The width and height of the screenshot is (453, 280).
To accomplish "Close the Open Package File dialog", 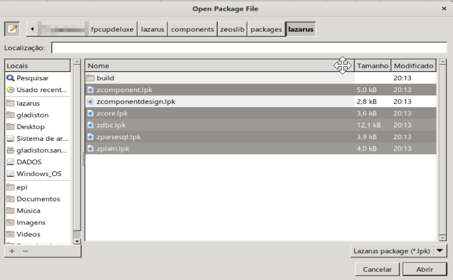I will 444,9.
